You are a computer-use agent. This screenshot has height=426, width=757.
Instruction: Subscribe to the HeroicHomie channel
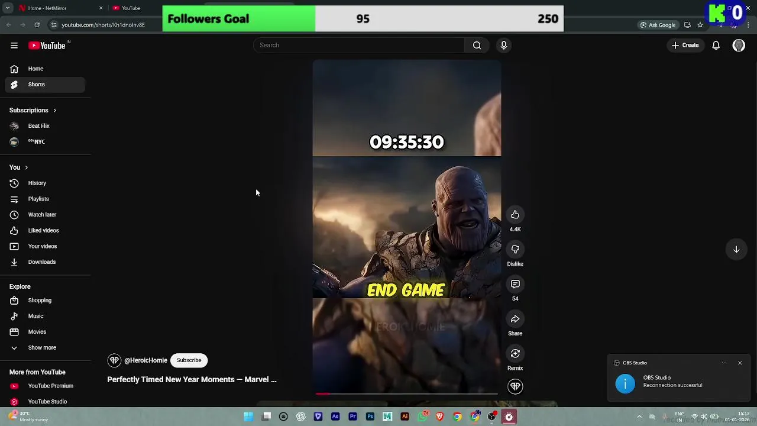[x=189, y=360]
